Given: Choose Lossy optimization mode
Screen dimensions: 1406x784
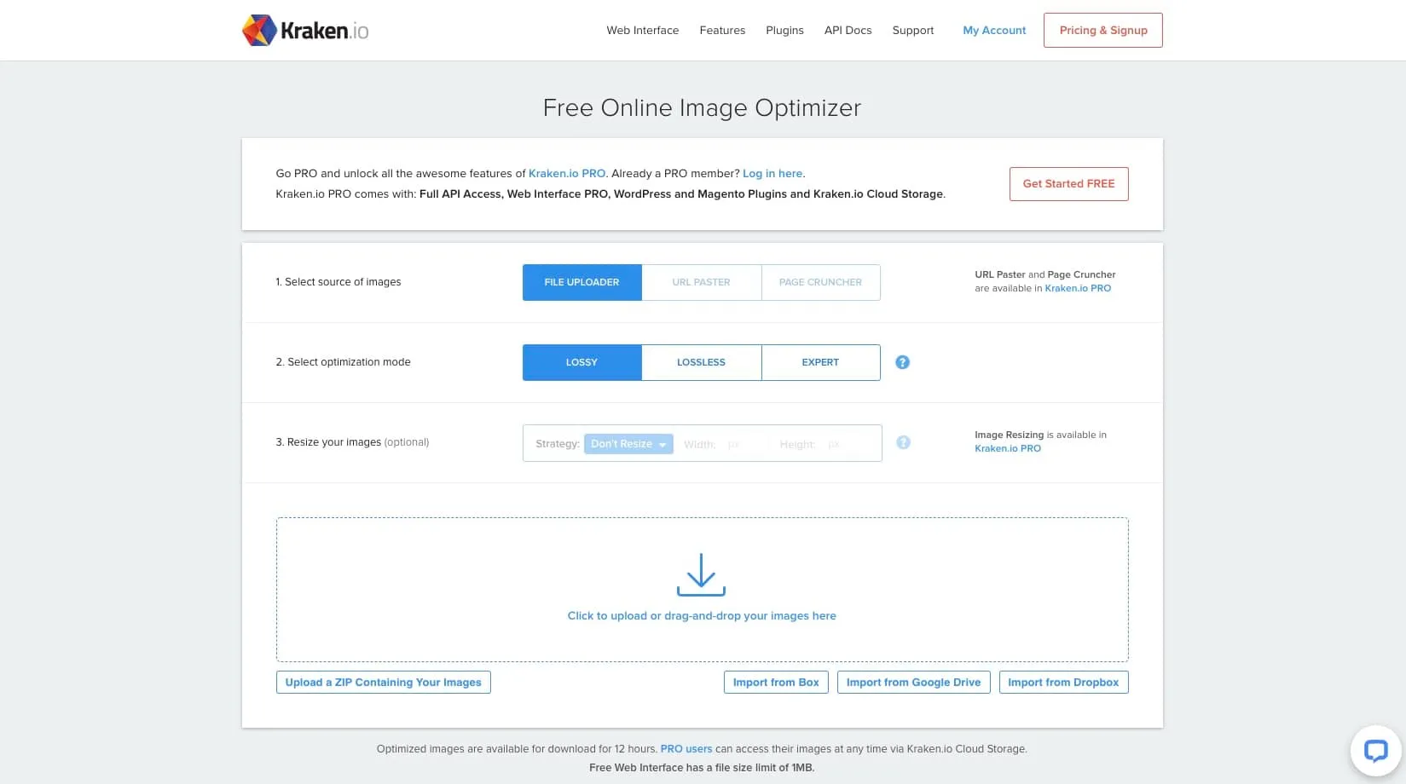Looking at the screenshot, I should (581, 362).
